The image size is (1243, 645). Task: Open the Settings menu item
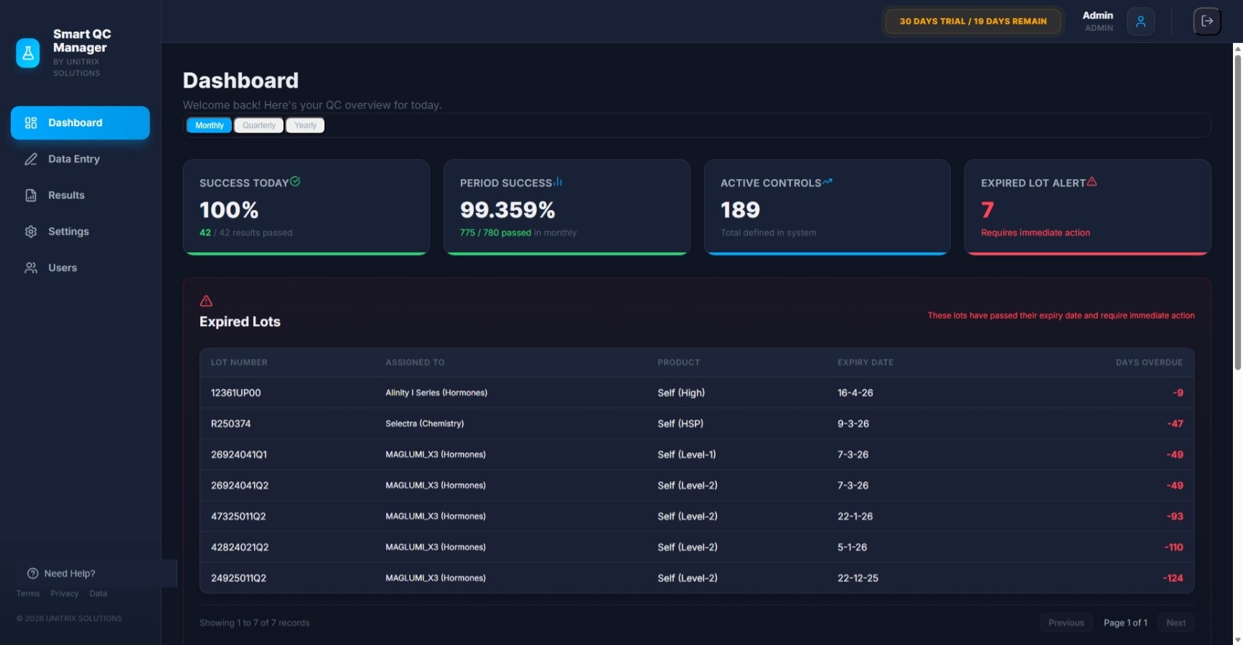[80, 231]
